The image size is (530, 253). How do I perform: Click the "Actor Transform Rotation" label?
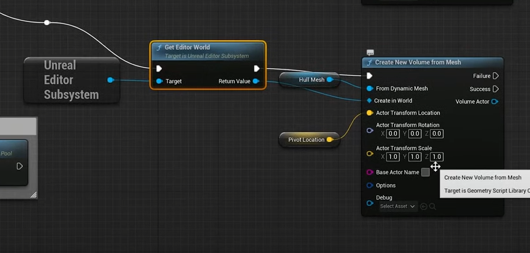(x=408, y=125)
